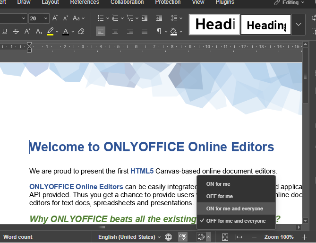Toggle strikethrough formatting
The image size is (316, 243).
point(16,32)
